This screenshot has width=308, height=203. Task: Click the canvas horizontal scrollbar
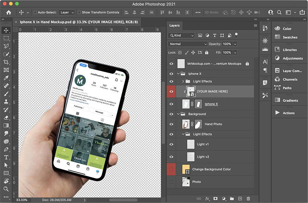pyautogui.click(x=123, y=200)
